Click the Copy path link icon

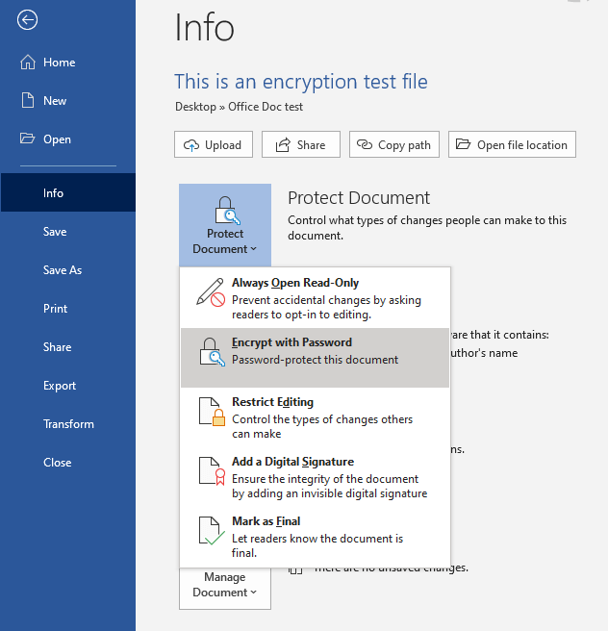(365, 144)
